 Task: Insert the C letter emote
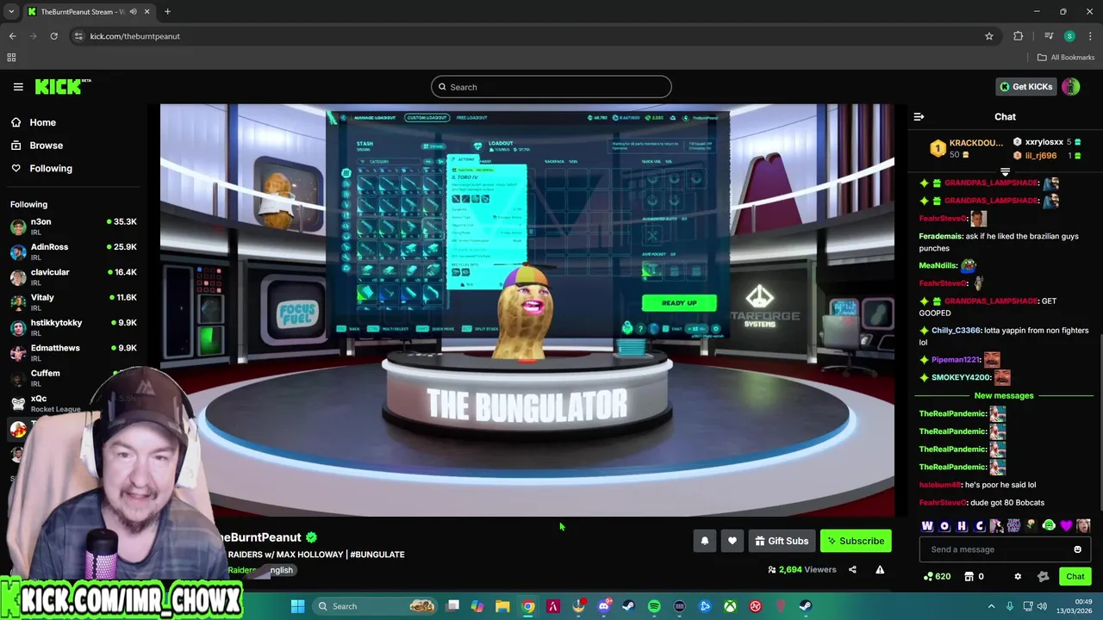coord(980,526)
